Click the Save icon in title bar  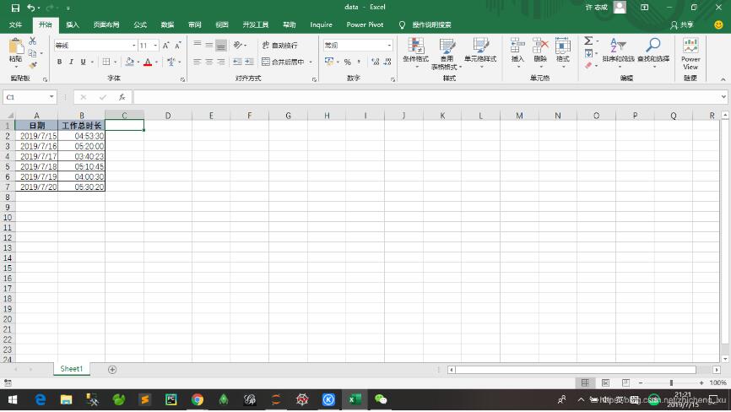pos(15,8)
